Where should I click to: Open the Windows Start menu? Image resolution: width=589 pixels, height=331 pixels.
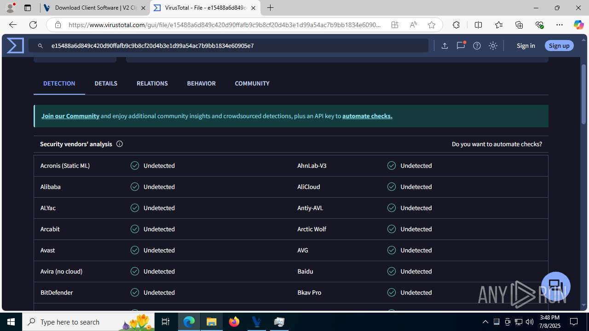11,322
